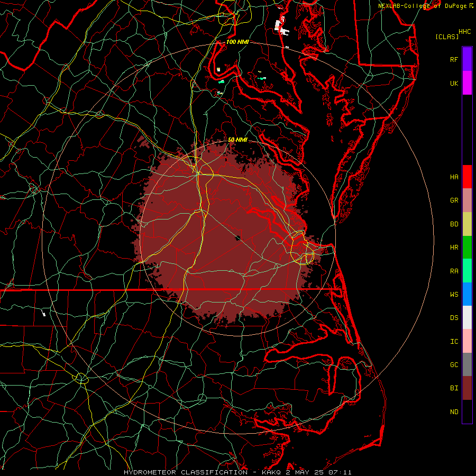The width and height of the screenshot is (476, 476).
Task: Click the HA legend label
Action: tap(454, 177)
